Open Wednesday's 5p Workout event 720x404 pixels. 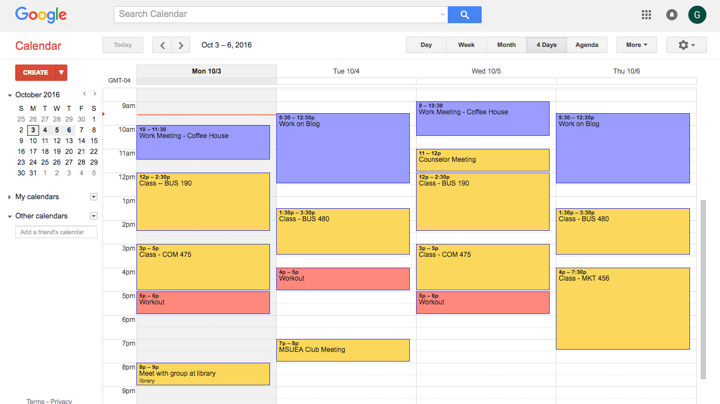pos(483,303)
